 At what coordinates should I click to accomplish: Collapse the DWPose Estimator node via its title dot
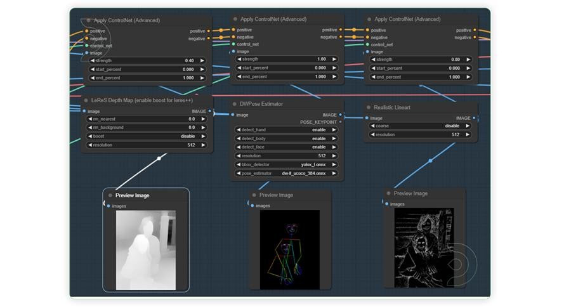(235, 104)
